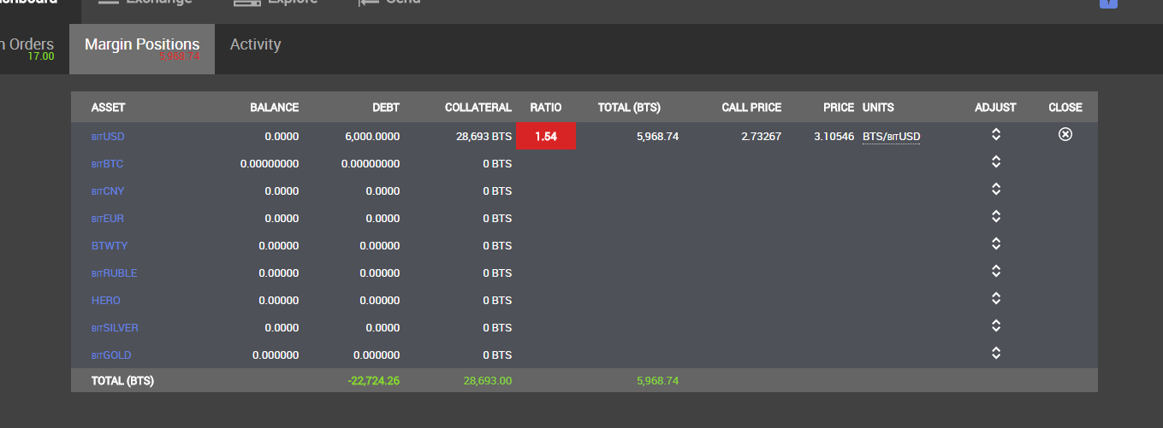The image size is (1163, 428).
Task: Click the BALANCE column header
Action: click(275, 108)
